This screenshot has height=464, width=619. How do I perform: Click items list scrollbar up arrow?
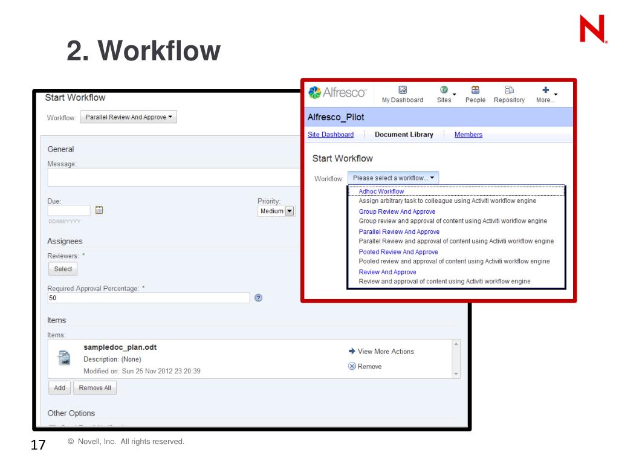coord(456,344)
